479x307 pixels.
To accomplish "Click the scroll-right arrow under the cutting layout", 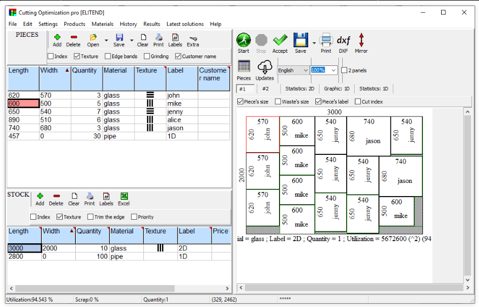I will click(467, 287).
